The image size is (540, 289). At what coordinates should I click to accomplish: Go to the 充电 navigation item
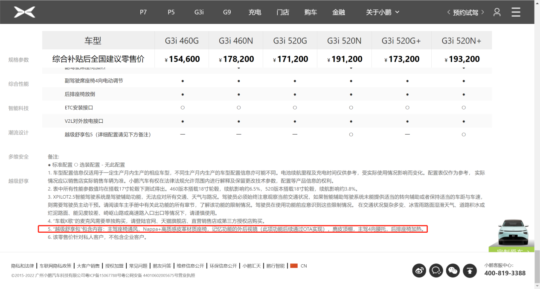tap(255, 12)
